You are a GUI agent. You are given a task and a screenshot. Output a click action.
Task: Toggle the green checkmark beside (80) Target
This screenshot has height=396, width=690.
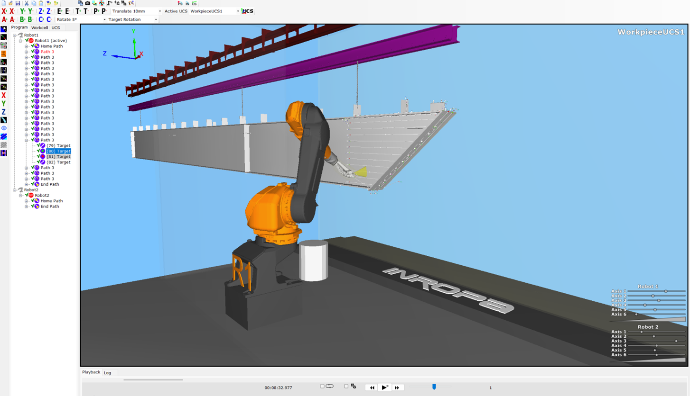(x=38, y=151)
